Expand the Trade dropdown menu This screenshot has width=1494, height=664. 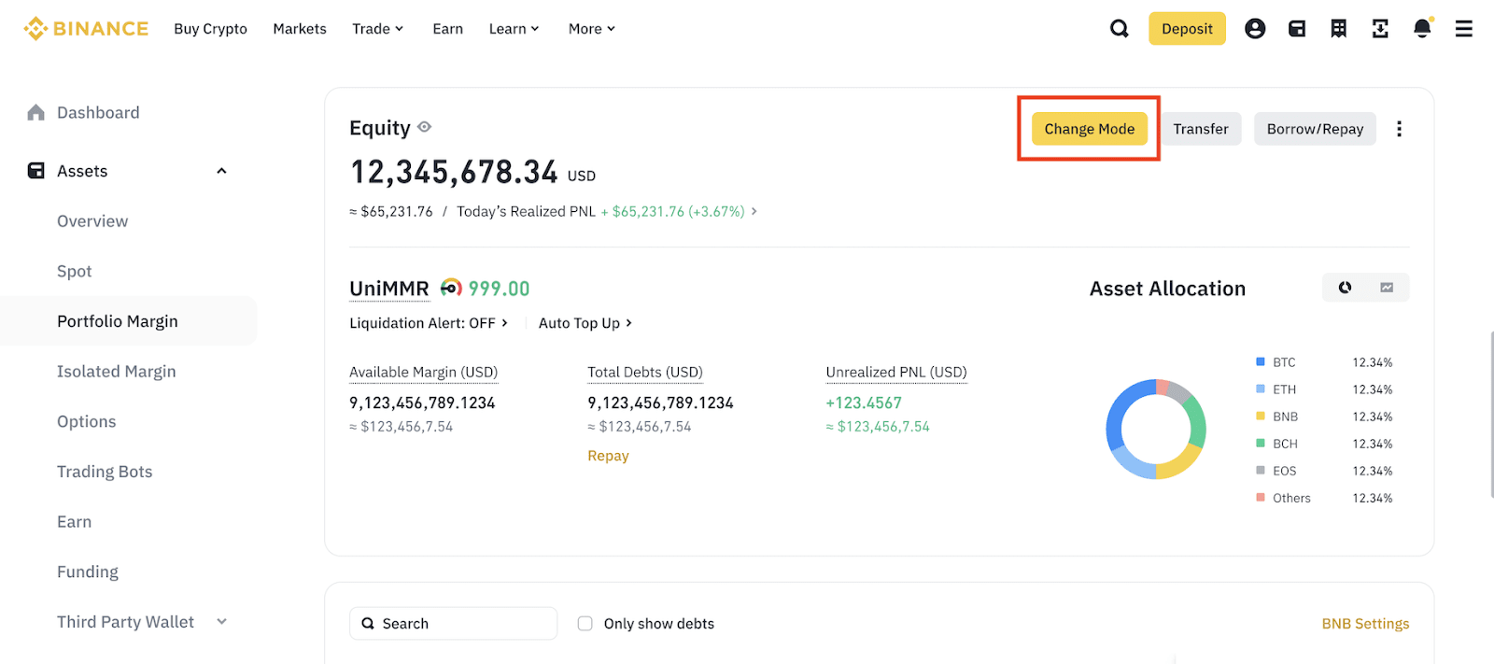[x=377, y=29]
